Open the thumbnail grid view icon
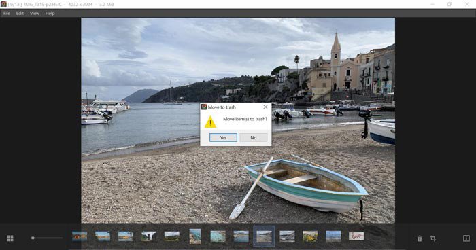The image size is (476, 250). 10,238
